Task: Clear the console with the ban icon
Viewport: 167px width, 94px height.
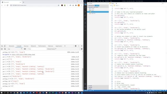Action: click(5, 49)
